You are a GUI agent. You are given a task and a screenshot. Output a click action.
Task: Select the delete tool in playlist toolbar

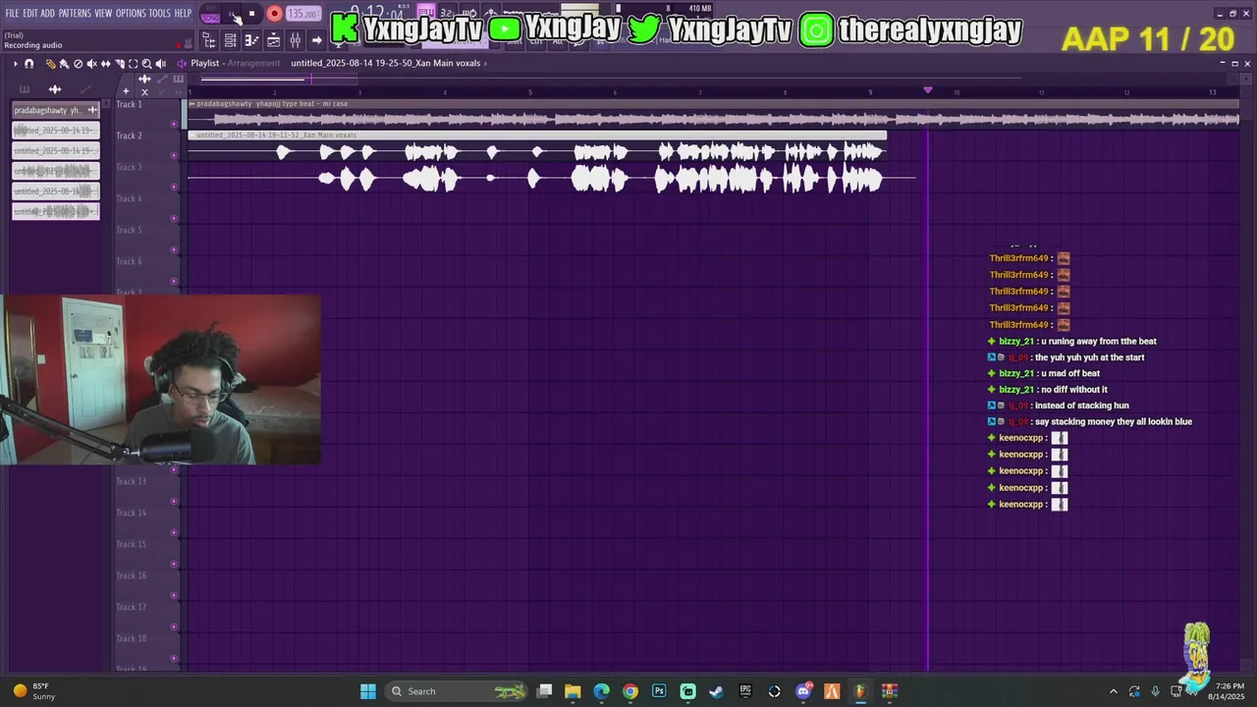tap(79, 64)
